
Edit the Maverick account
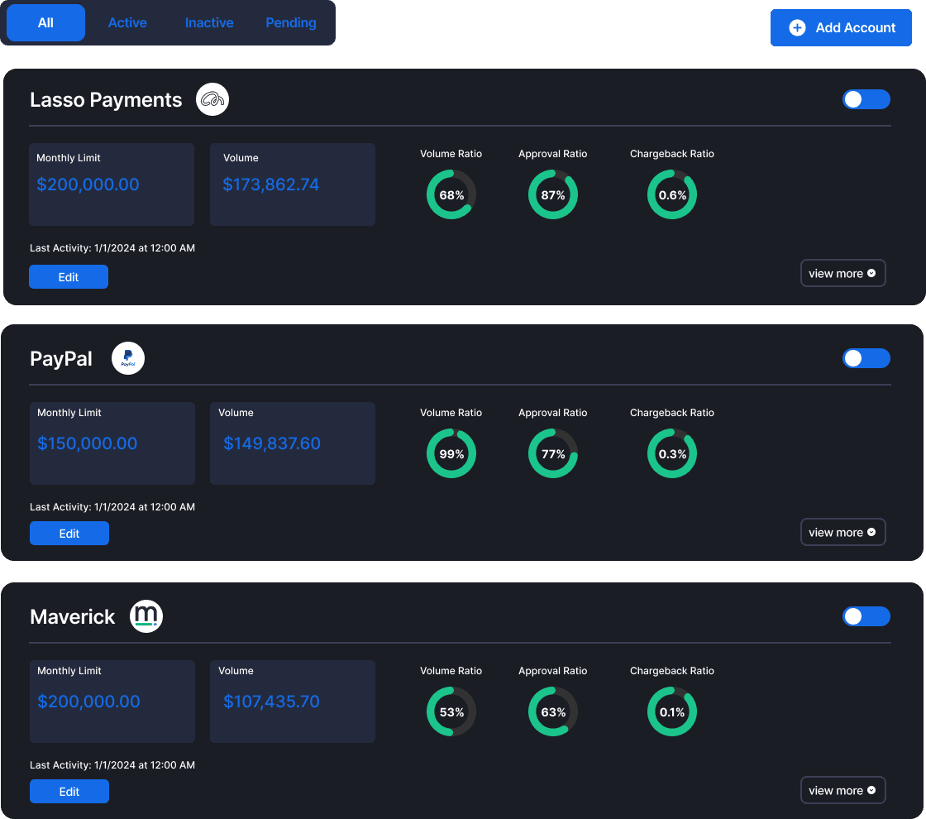69,791
